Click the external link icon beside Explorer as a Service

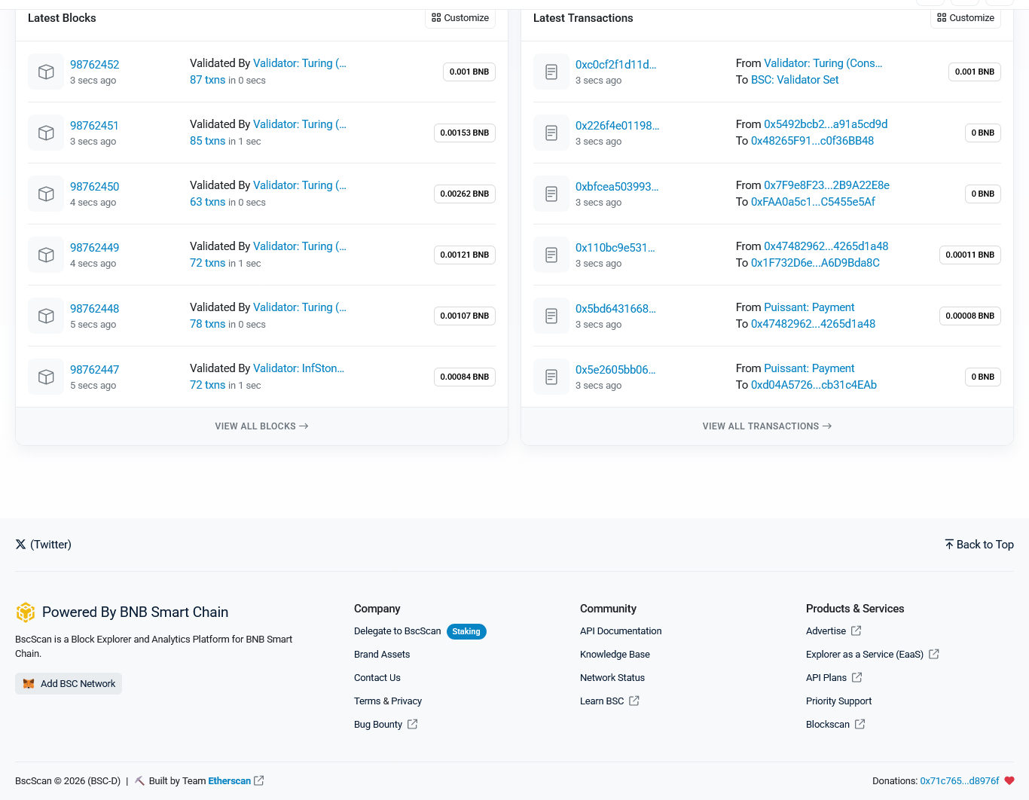point(934,655)
